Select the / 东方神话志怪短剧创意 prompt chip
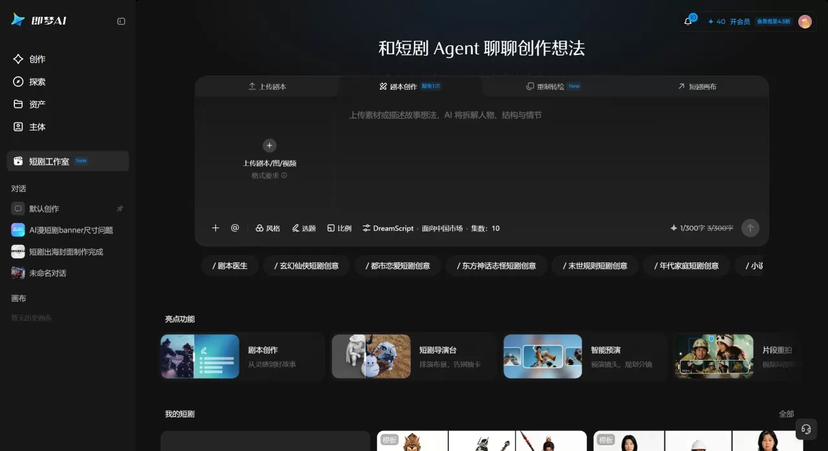The image size is (828, 451). click(x=496, y=266)
